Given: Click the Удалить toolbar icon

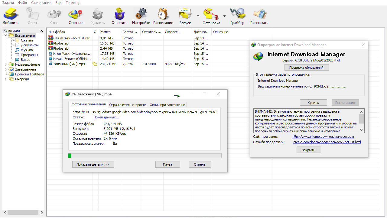Looking at the screenshot, I should coord(98,14).
